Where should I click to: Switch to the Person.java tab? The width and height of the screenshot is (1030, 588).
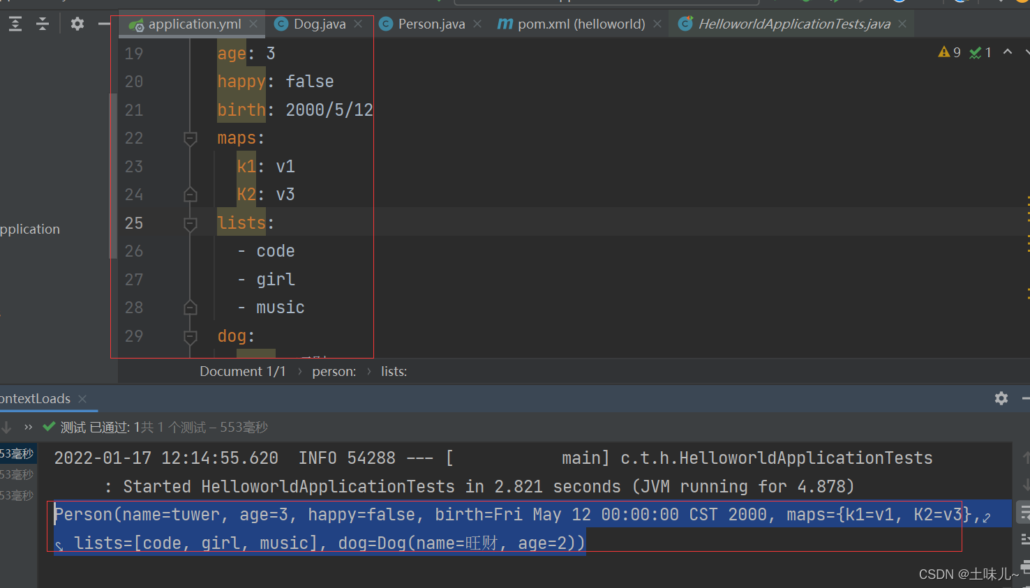pos(431,24)
